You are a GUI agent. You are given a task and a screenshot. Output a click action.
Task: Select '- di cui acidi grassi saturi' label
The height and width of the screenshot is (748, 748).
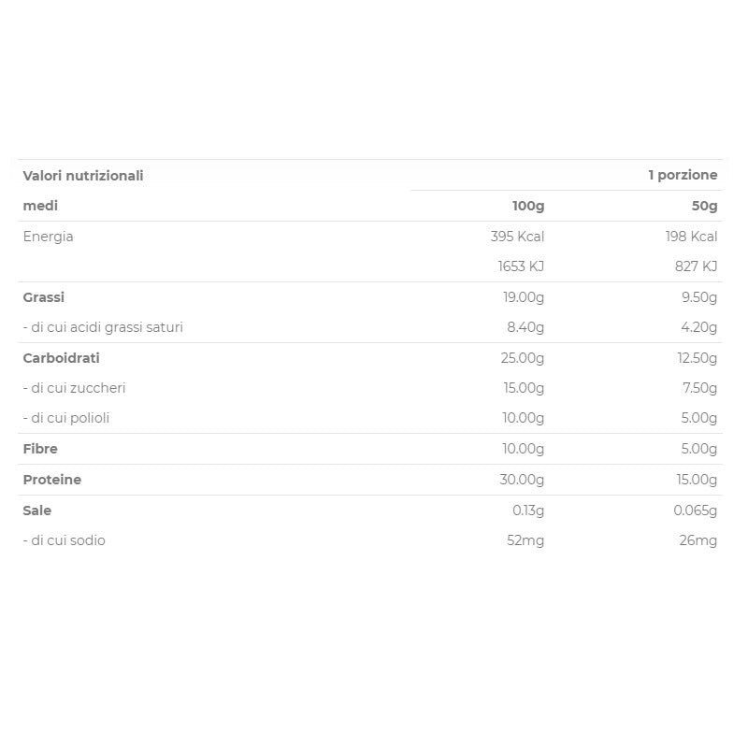103,327
